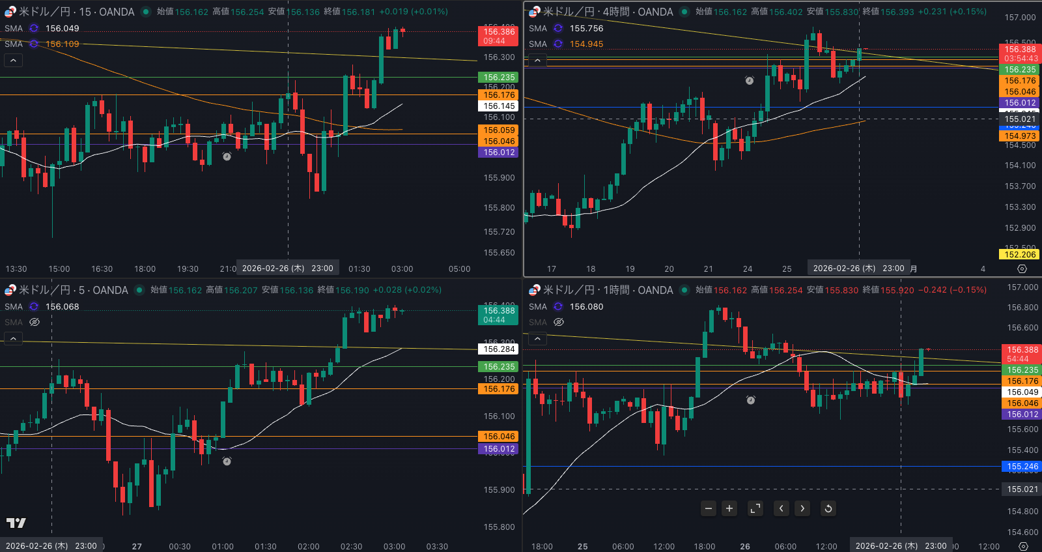Select the 15-minute USD/JPY chart title

(76, 12)
